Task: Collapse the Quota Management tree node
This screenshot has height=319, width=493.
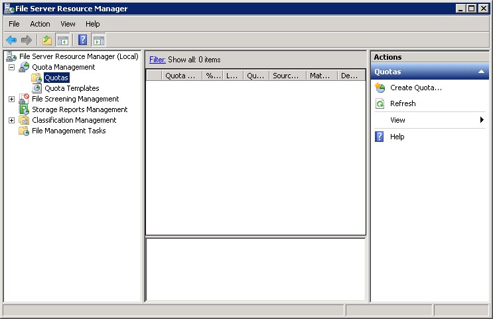Action: point(11,67)
